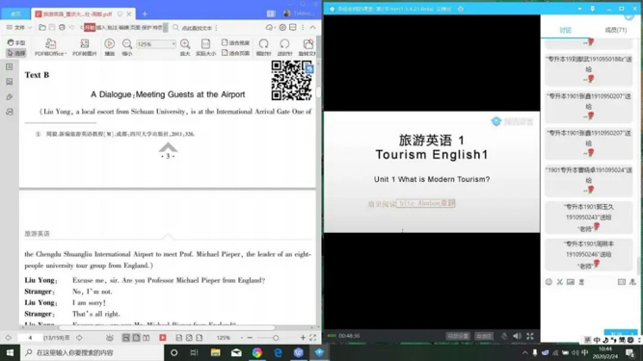This screenshot has height=361, width=643.
Task: Click the PDF转图片 export icon
Action: click(x=85, y=47)
